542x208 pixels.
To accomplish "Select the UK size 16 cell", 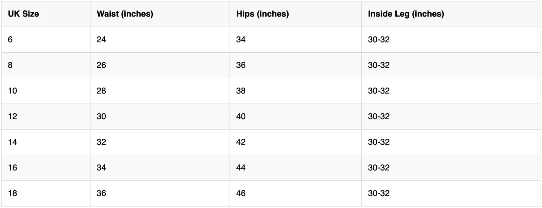I will point(13,168).
